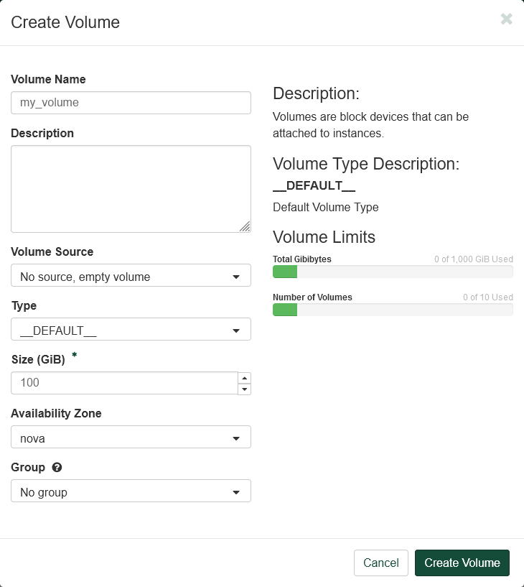The width and height of the screenshot is (524, 587).
Task: Open the Volume Source dropdown
Action: pos(131,276)
